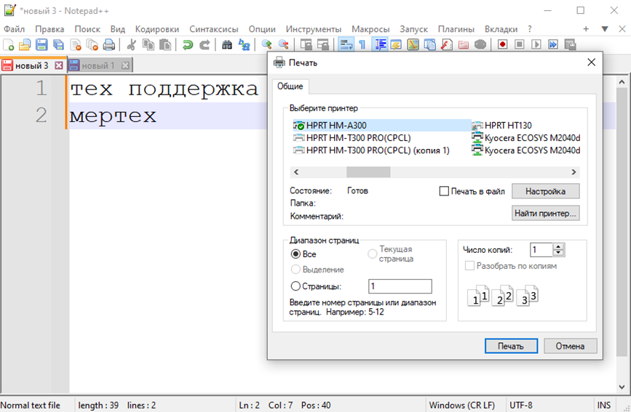
Task: Open the Плагины menu
Action: click(x=456, y=29)
